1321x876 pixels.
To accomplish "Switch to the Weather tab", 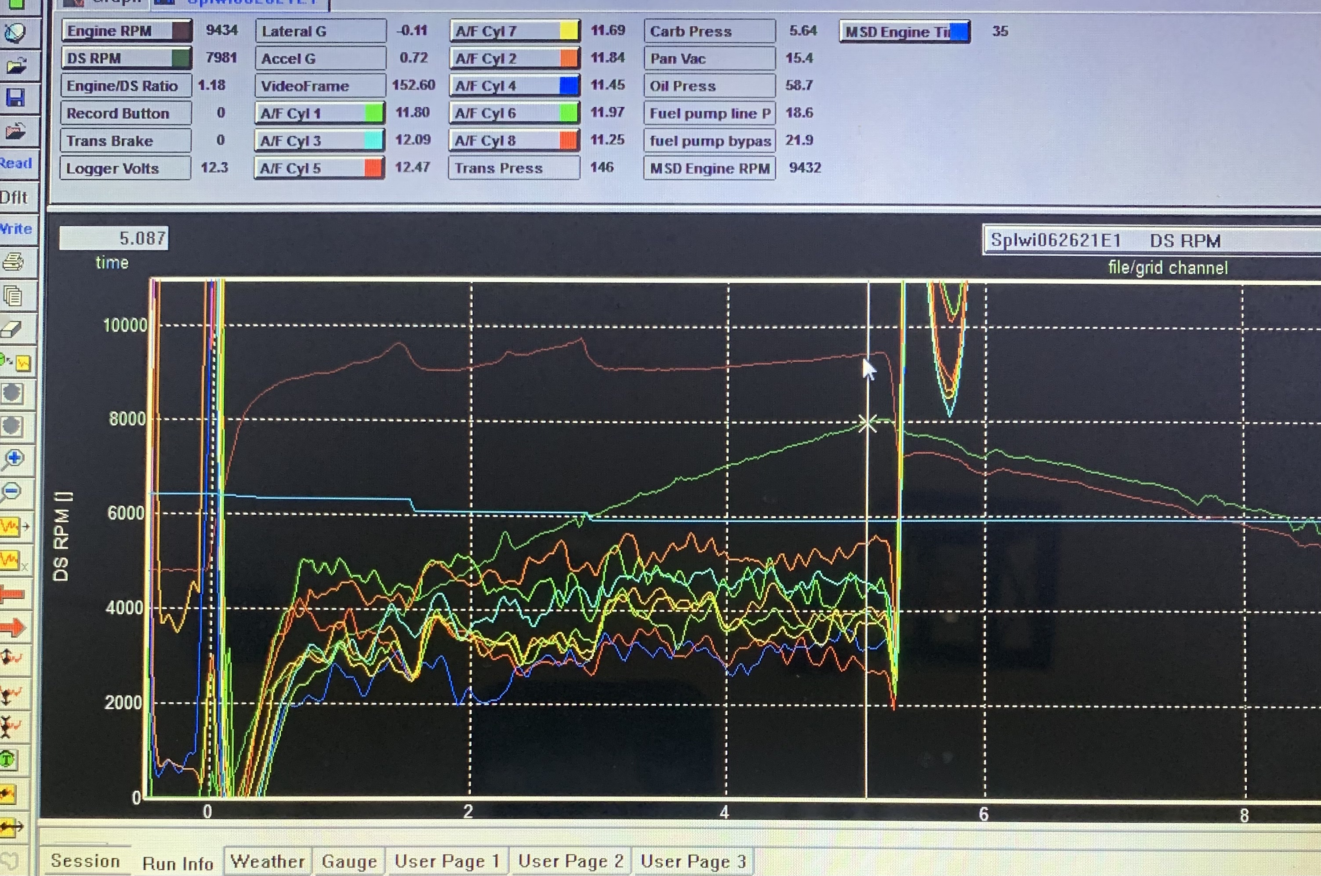I will (x=268, y=861).
